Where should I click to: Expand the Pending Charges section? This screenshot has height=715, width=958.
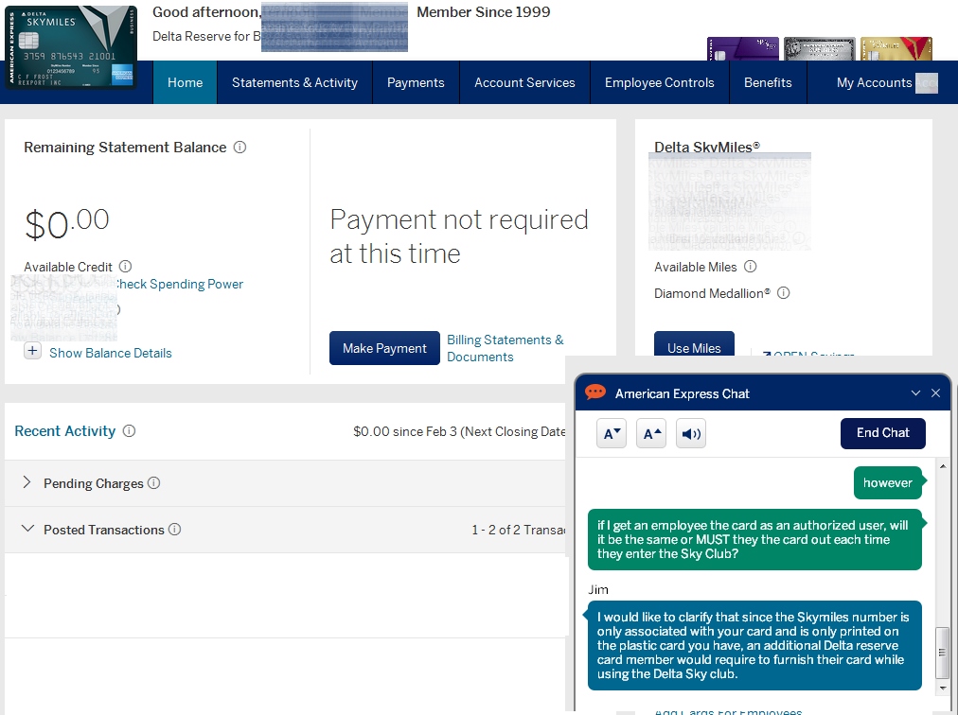27,483
